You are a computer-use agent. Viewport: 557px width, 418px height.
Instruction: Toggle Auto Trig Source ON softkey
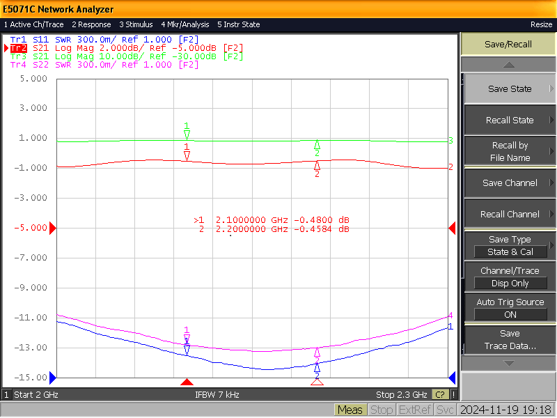click(510, 308)
